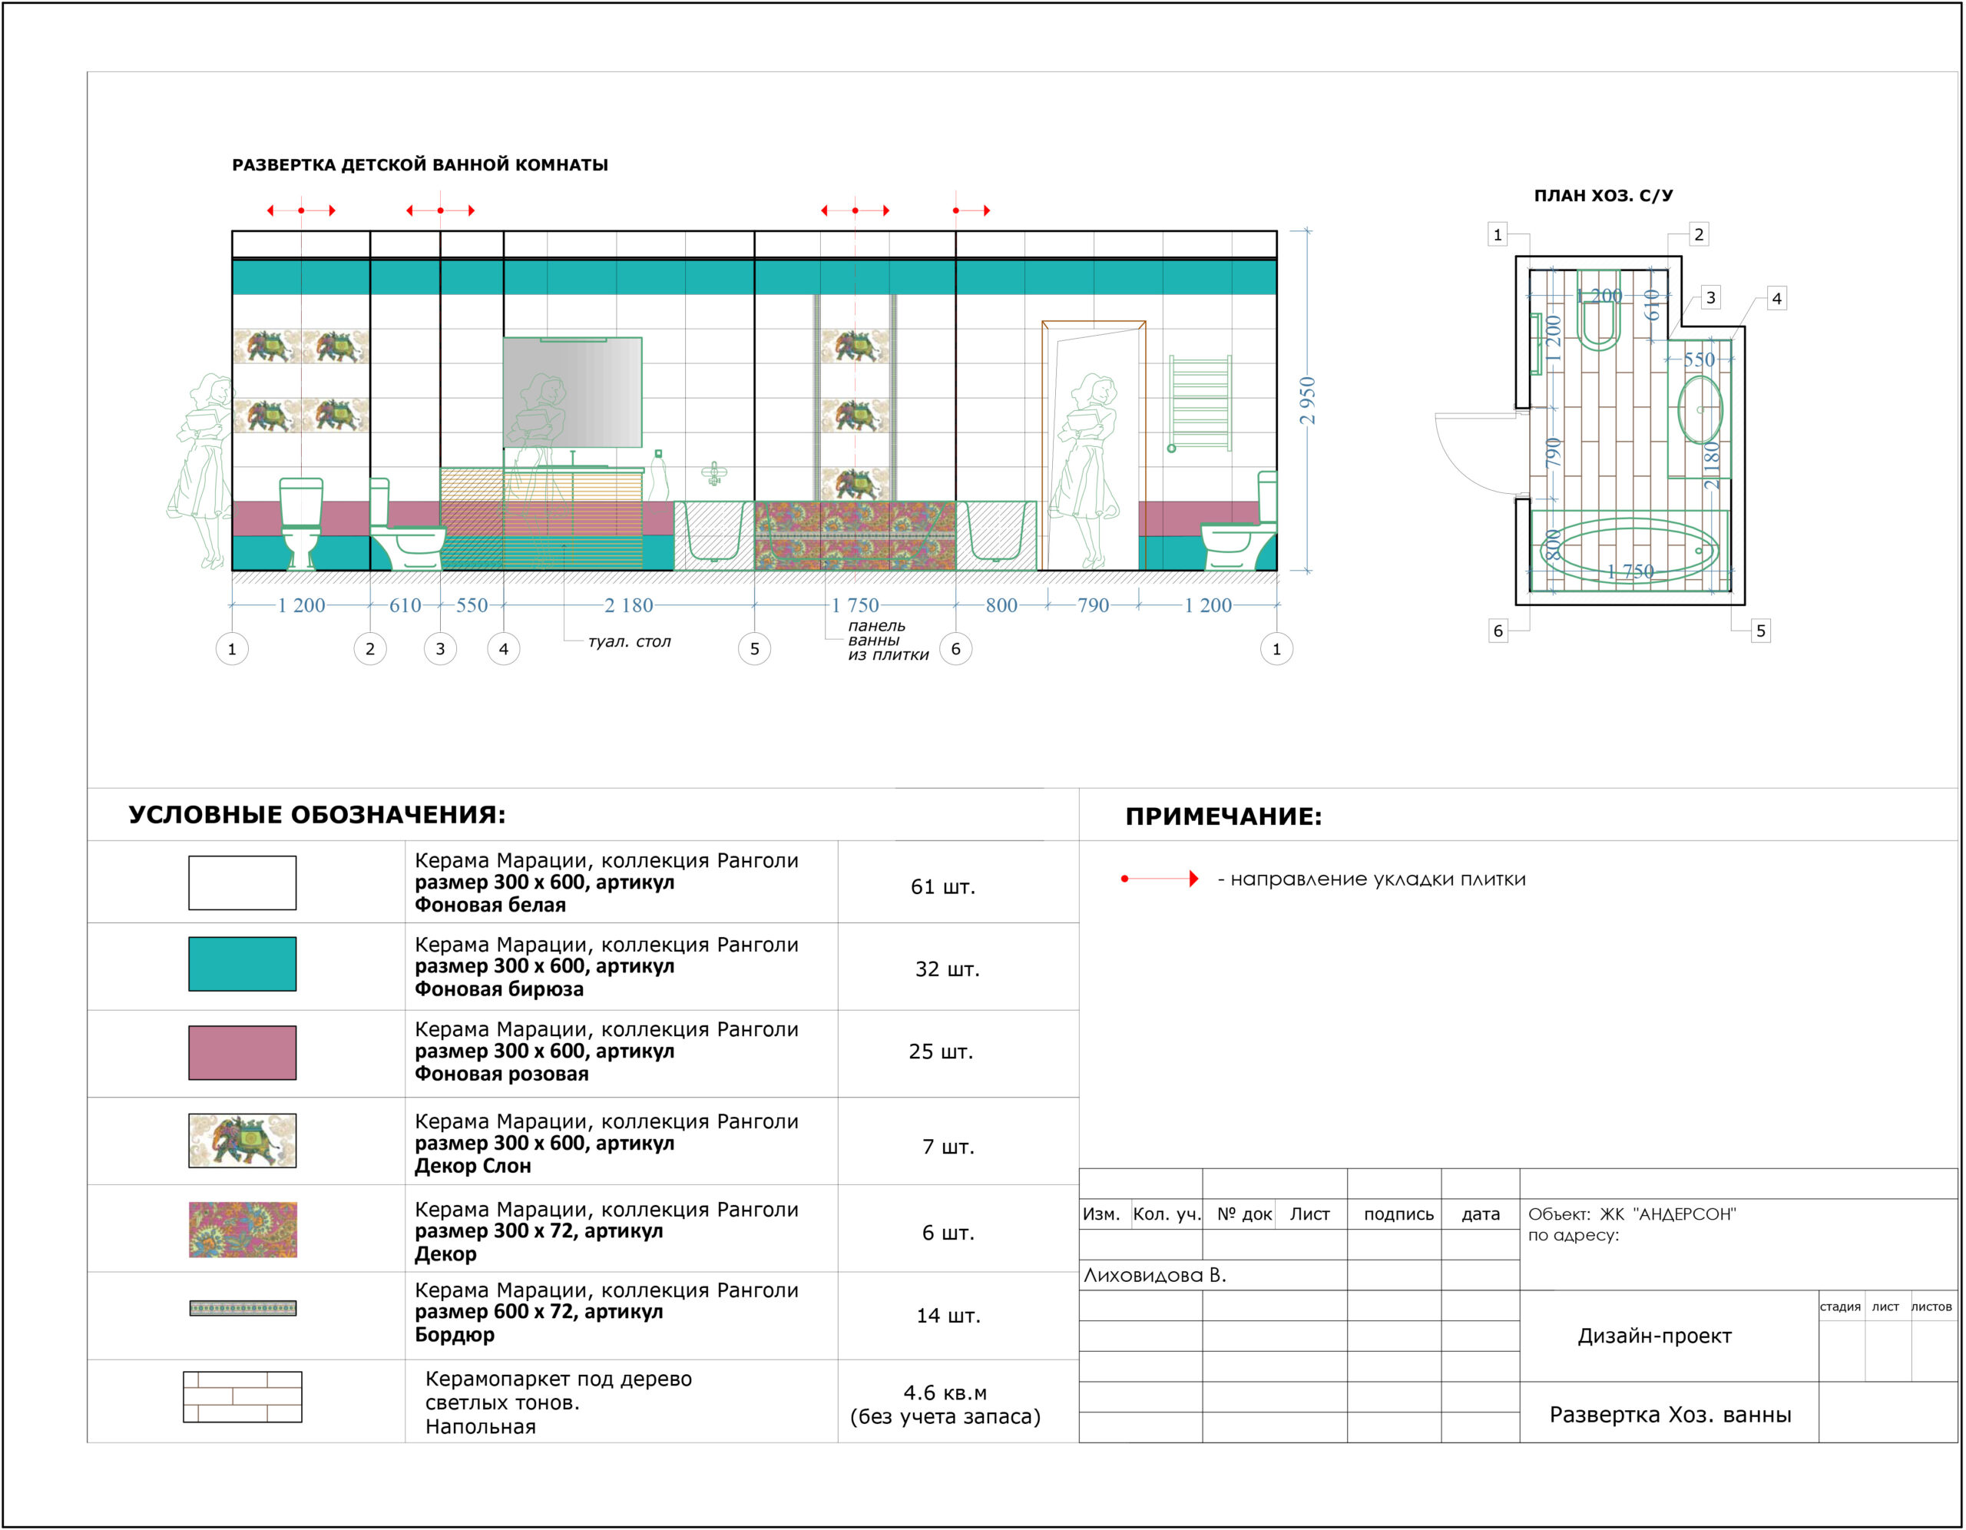
Task: Click the "800" dimension under the elevation
Action: pyautogui.click(x=1001, y=605)
